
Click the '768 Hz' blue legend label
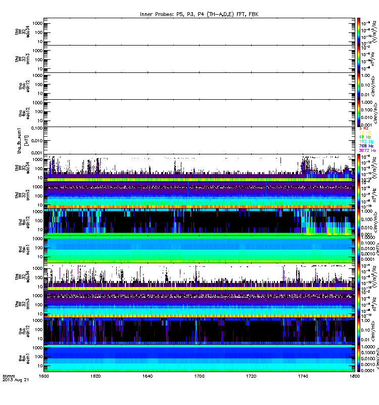366,146
